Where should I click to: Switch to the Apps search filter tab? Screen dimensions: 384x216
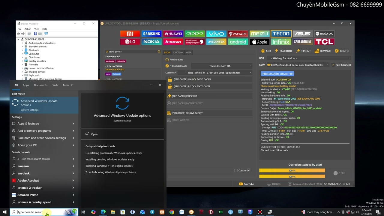click(x=26, y=85)
